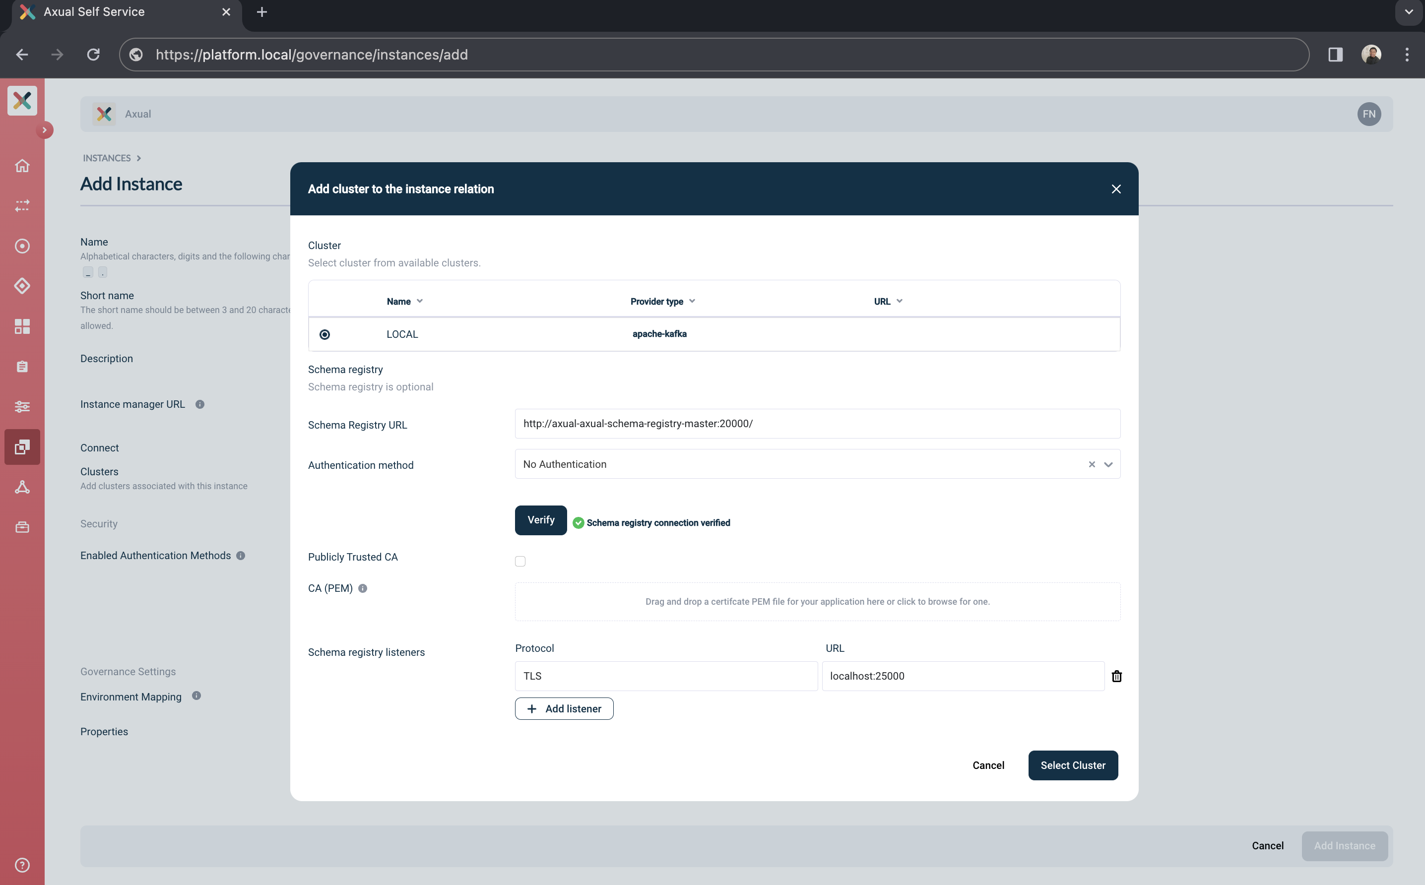
Task: Open the highlighted instances sidebar icon
Action: click(22, 446)
